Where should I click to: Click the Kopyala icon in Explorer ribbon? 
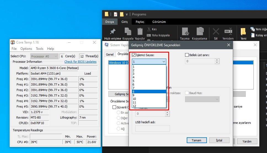coord(128,31)
